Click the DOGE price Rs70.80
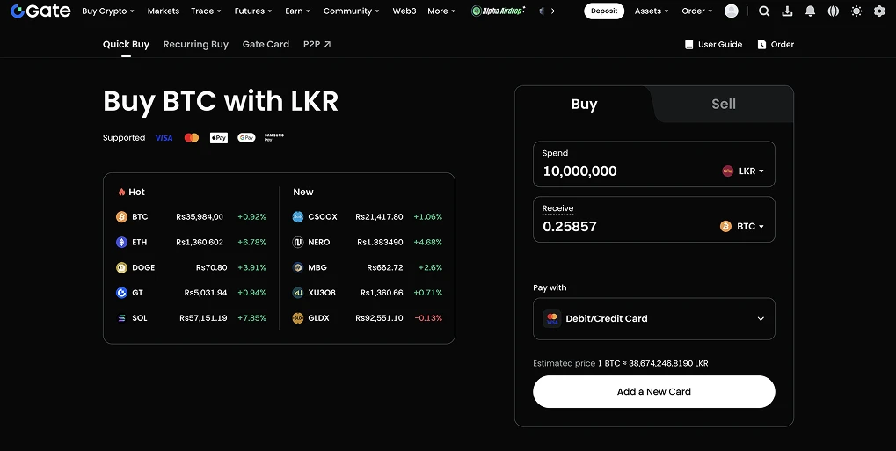The image size is (896, 451). pyautogui.click(x=211, y=267)
